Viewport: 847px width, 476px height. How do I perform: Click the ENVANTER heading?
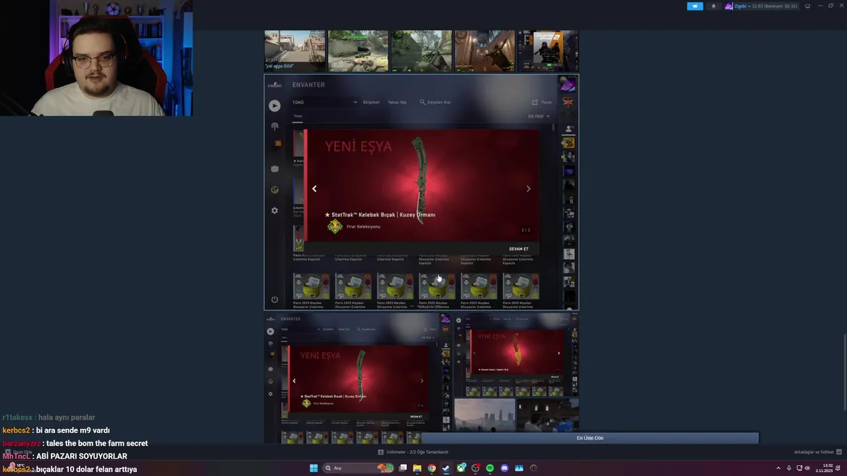pyautogui.click(x=308, y=85)
